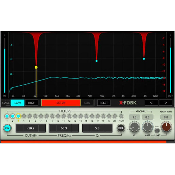This screenshot has width=175, height=175.
Task: Click GAIN OUT value 0.0 display
Action: 166,117
